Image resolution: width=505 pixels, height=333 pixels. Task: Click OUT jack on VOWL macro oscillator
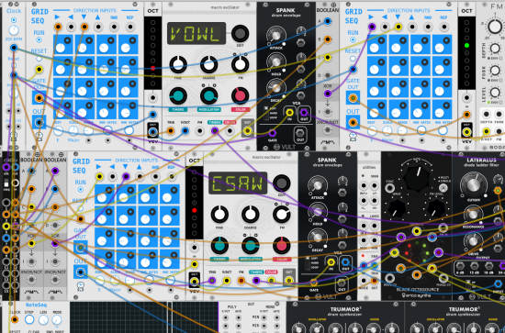tap(247, 130)
